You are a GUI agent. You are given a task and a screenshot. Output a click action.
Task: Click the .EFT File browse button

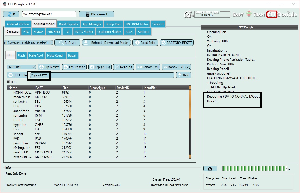[17, 75]
